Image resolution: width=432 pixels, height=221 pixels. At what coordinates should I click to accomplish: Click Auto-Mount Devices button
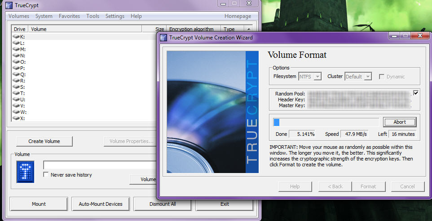point(101,204)
